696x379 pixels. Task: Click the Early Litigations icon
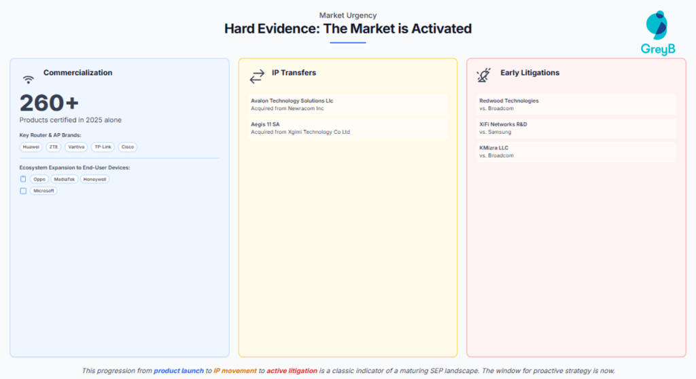tap(484, 75)
